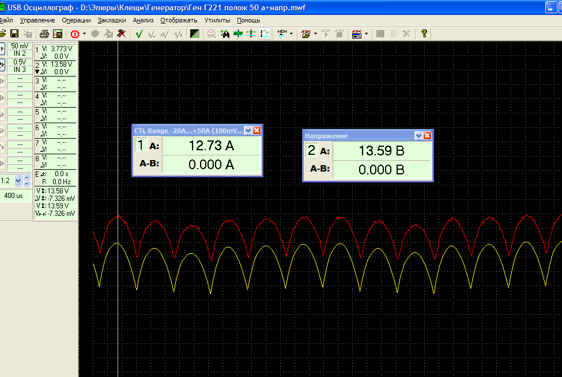The image size is (562, 377).
Task: Click the MEM waveform memory icon
Action: [282, 34]
